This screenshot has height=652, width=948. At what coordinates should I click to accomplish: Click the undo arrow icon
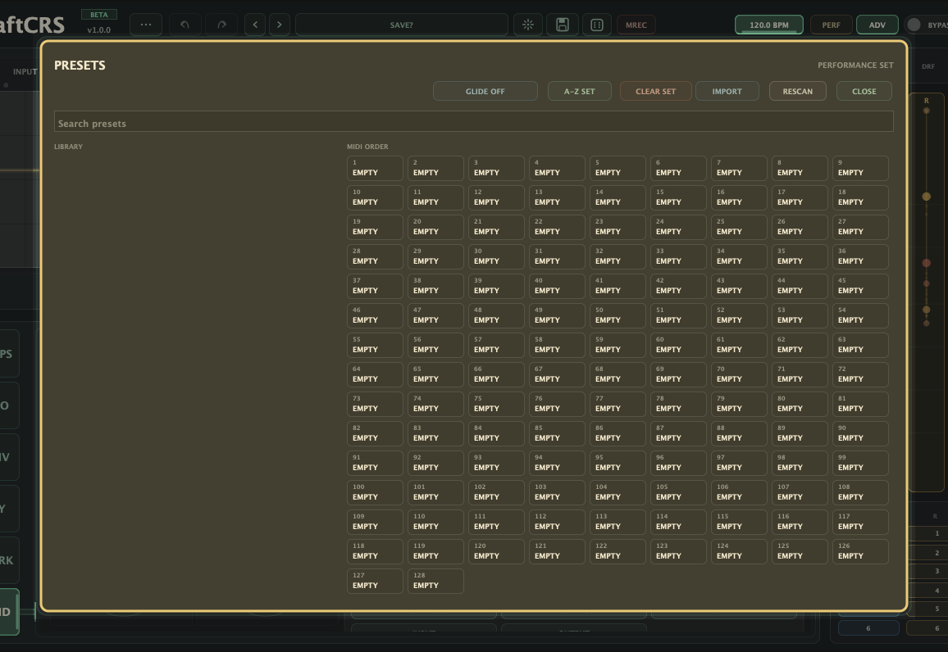tap(185, 25)
